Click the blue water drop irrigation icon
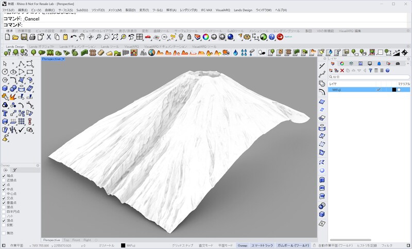412x249 pixels. pos(236,53)
